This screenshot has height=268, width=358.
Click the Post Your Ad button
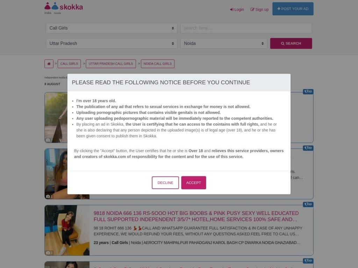point(293,9)
